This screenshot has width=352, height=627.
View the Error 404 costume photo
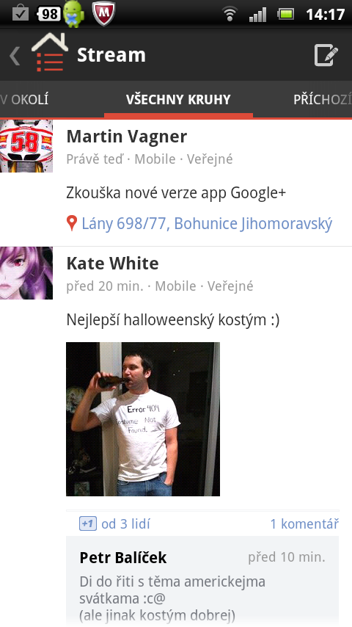click(x=143, y=419)
